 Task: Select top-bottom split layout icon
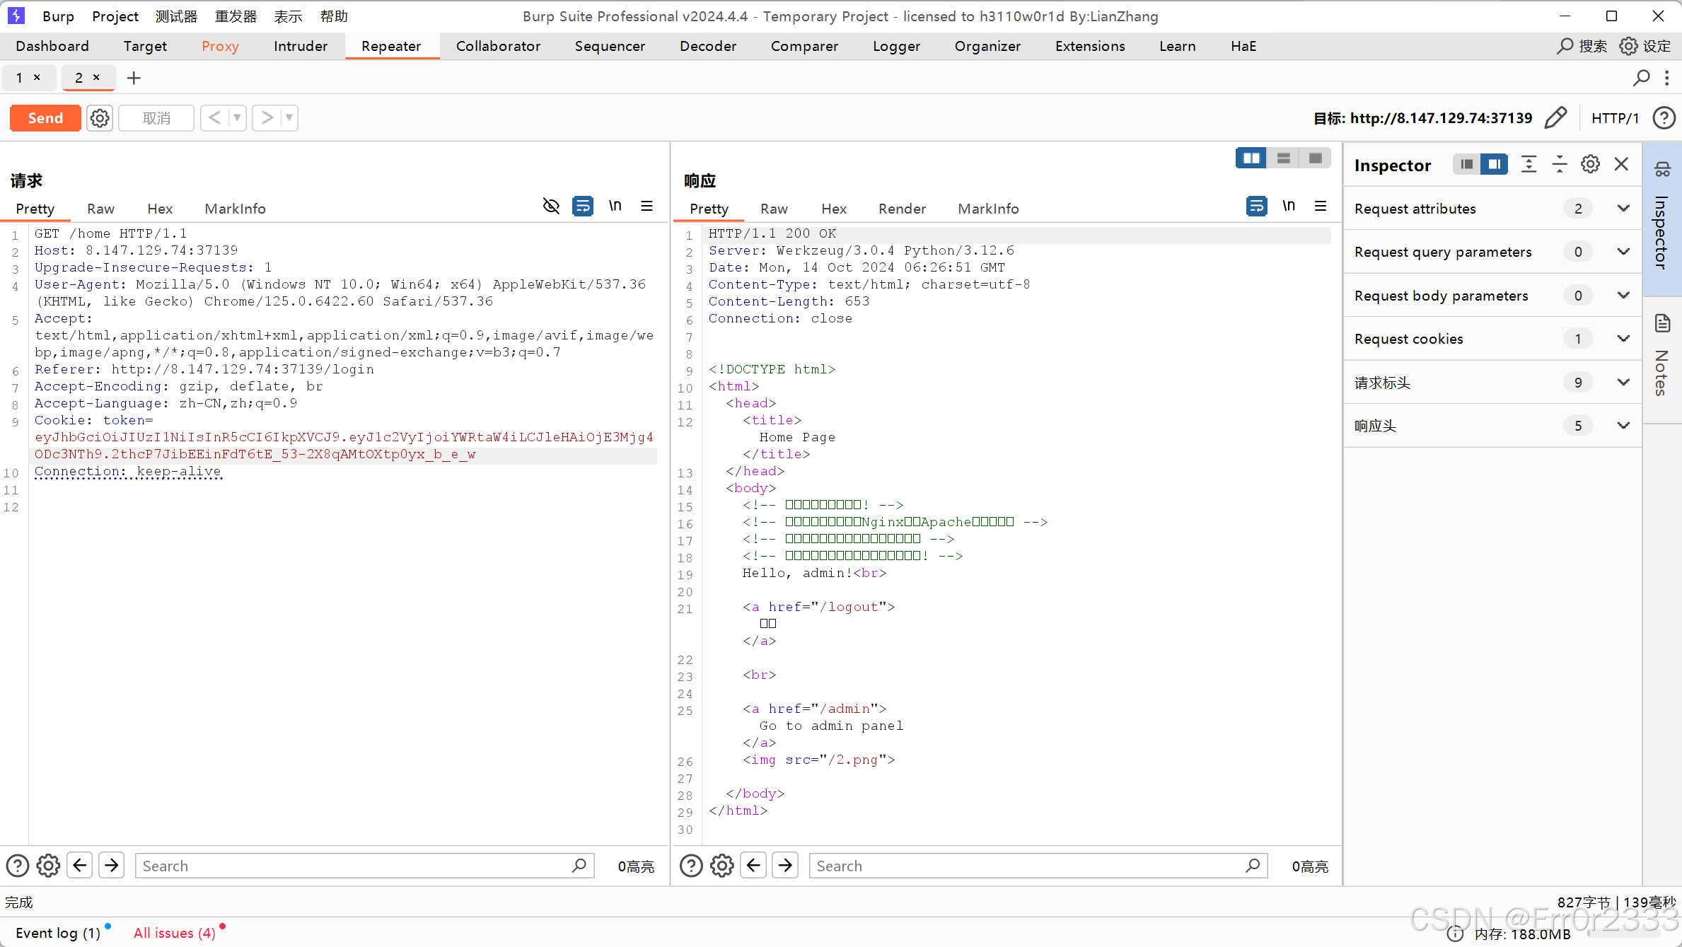(1283, 158)
